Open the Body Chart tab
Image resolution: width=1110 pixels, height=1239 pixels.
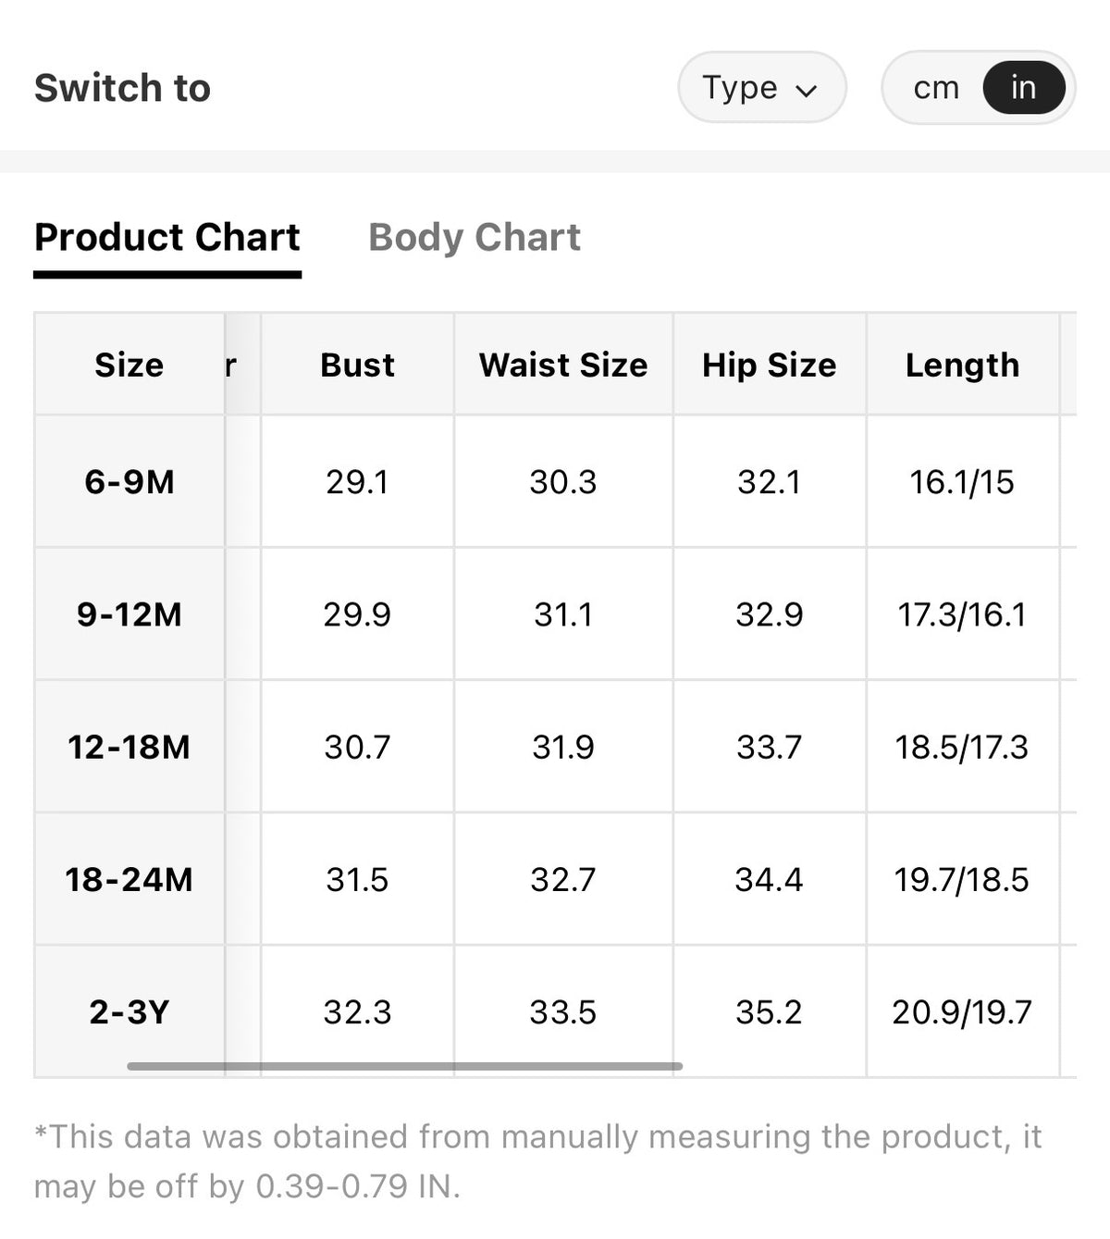click(475, 237)
